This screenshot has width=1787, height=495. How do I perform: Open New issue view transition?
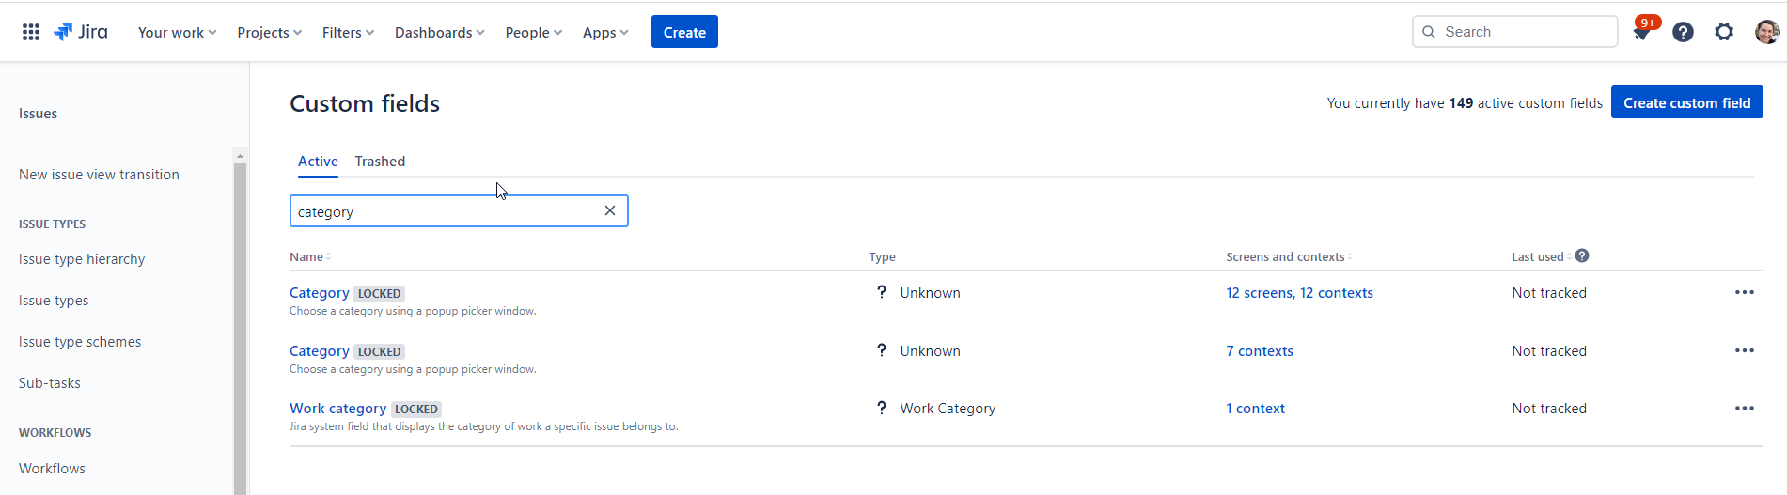click(99, 175)
